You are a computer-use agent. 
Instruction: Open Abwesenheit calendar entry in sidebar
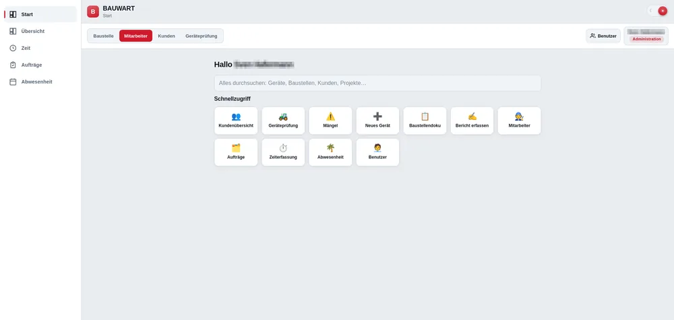click(x=40, y=82)
